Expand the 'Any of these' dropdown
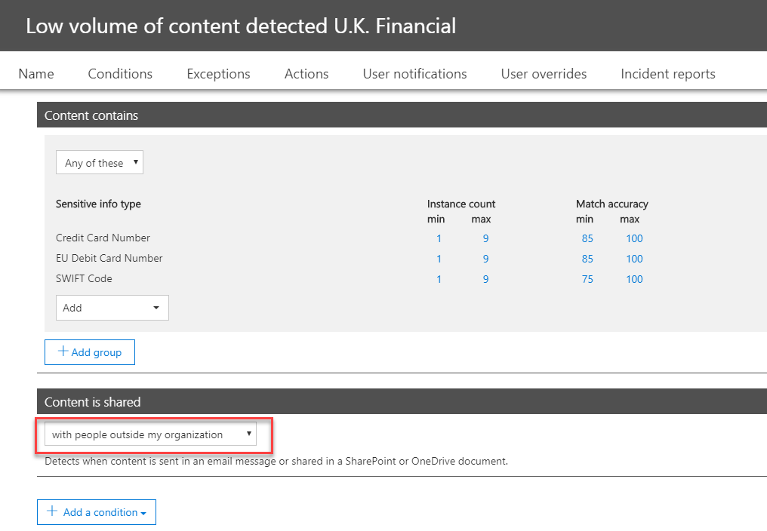 100,163
